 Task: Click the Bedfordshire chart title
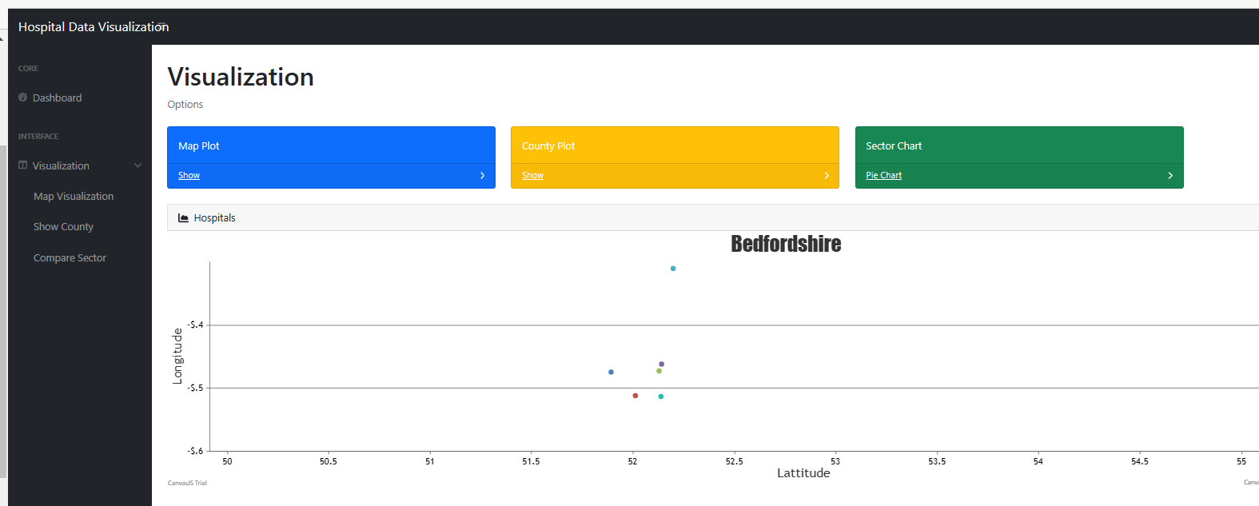click(786, 244)
